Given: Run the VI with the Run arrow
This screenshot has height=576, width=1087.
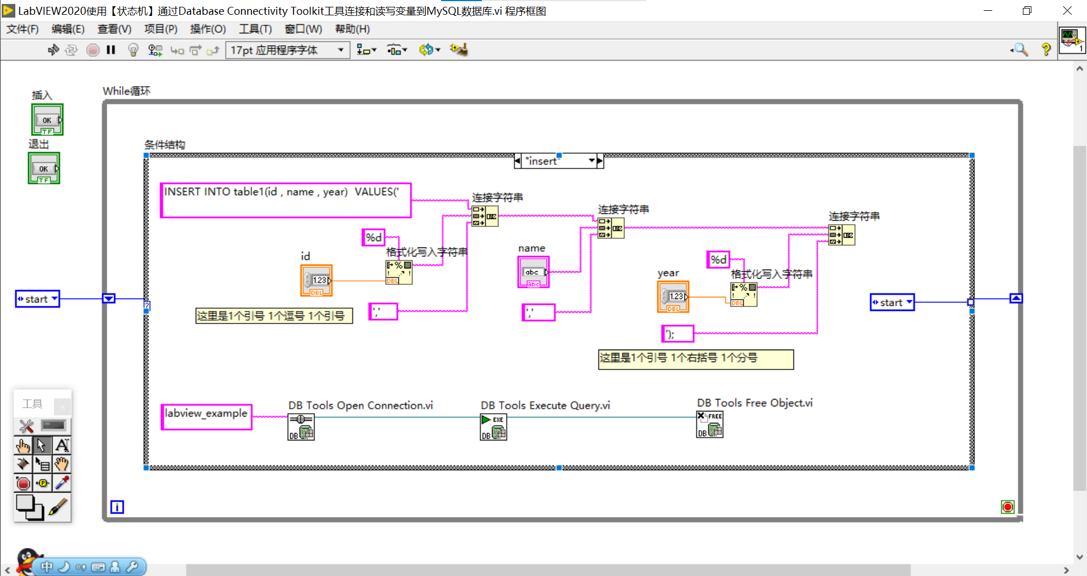Looking at the screenshot, I should [x=53, y=50].
